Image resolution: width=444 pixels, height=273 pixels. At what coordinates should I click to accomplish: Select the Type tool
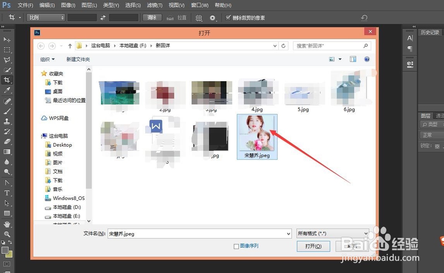click(7, 192)
